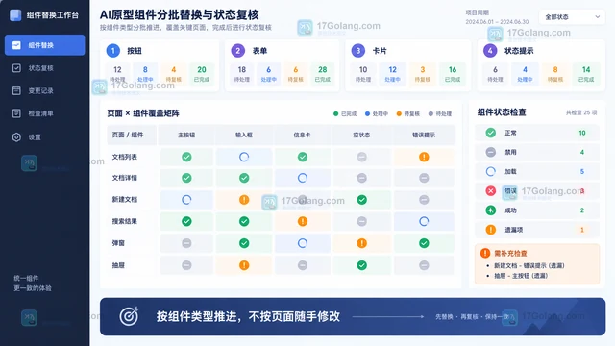This screenshot has width=615, height=346.
Task: Click 新建文档 主按钮 in-progress icon
Action: pos(186,200)
